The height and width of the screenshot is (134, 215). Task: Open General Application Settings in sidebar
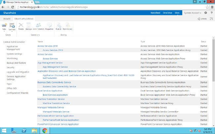point(16,78)
